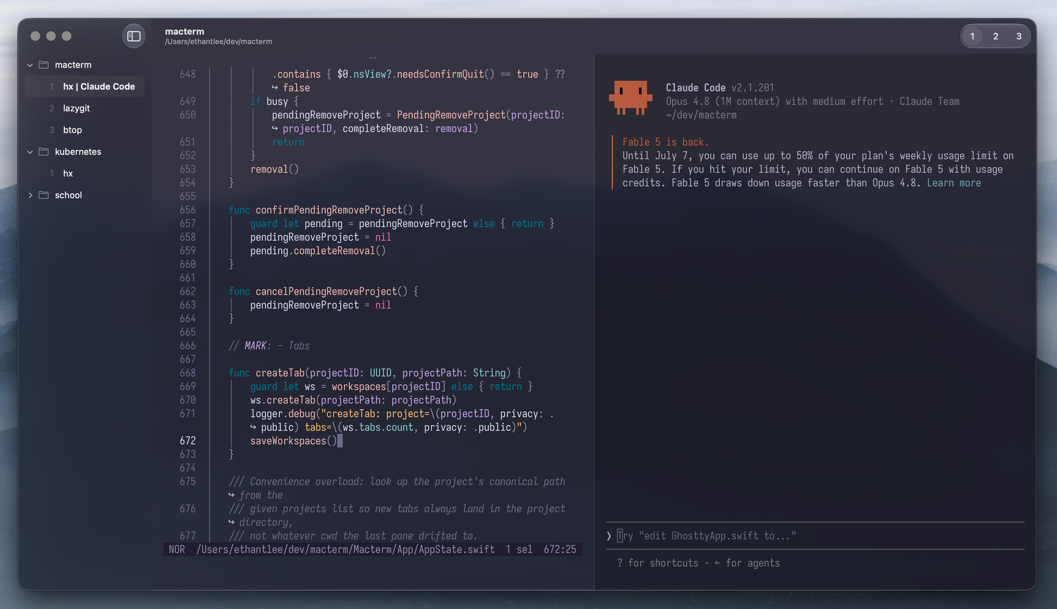Viewport: 1057px width, 609px height.
Task: Click the ellipsis handle above the editor pane
Action: pos(372,58)
